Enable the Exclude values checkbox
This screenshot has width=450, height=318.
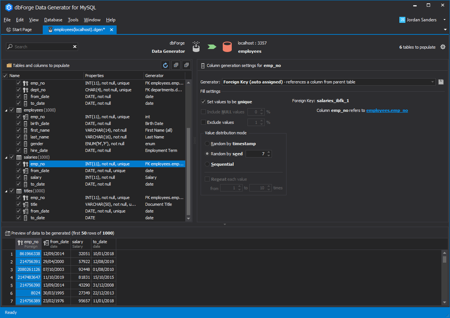(204, 122)
